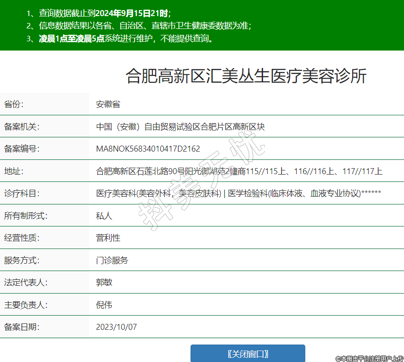
Task: Click the 诊疗科目 row label
Action: [22, 193]
